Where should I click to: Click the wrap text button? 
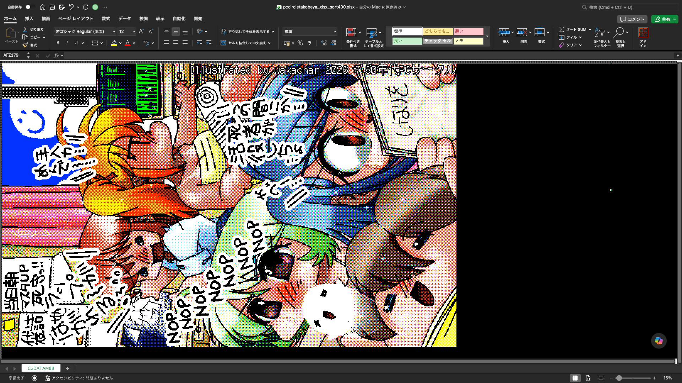coord(248,32)
